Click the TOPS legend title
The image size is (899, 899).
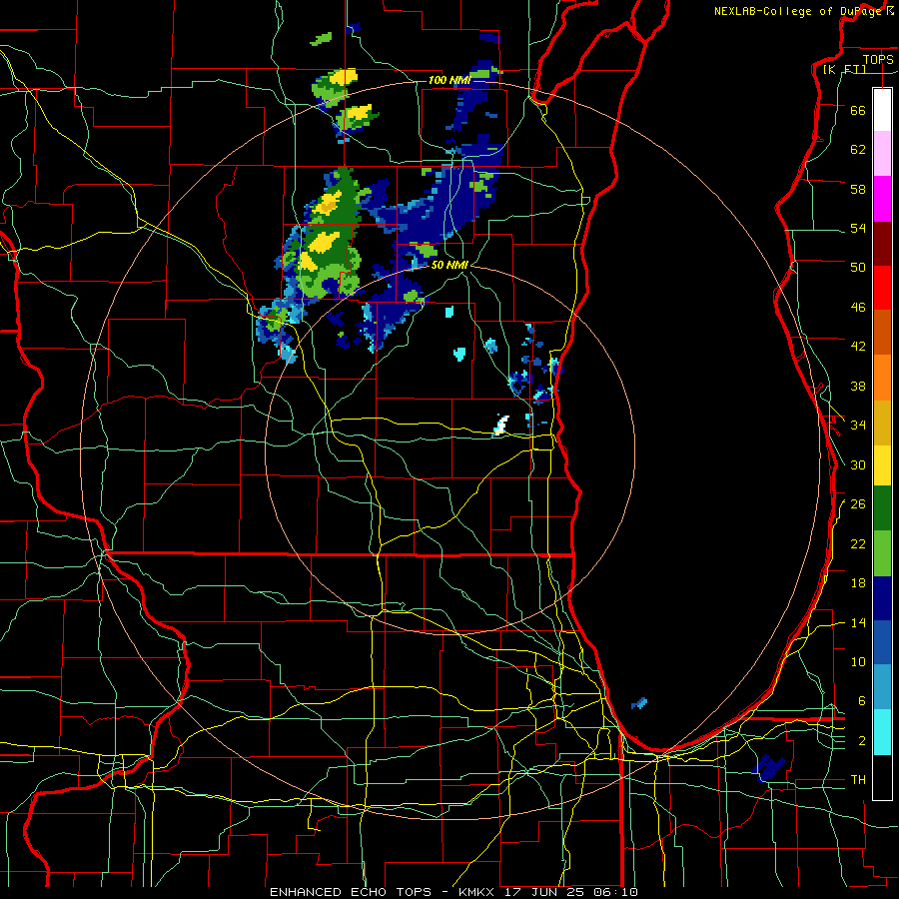pos(878,59)
